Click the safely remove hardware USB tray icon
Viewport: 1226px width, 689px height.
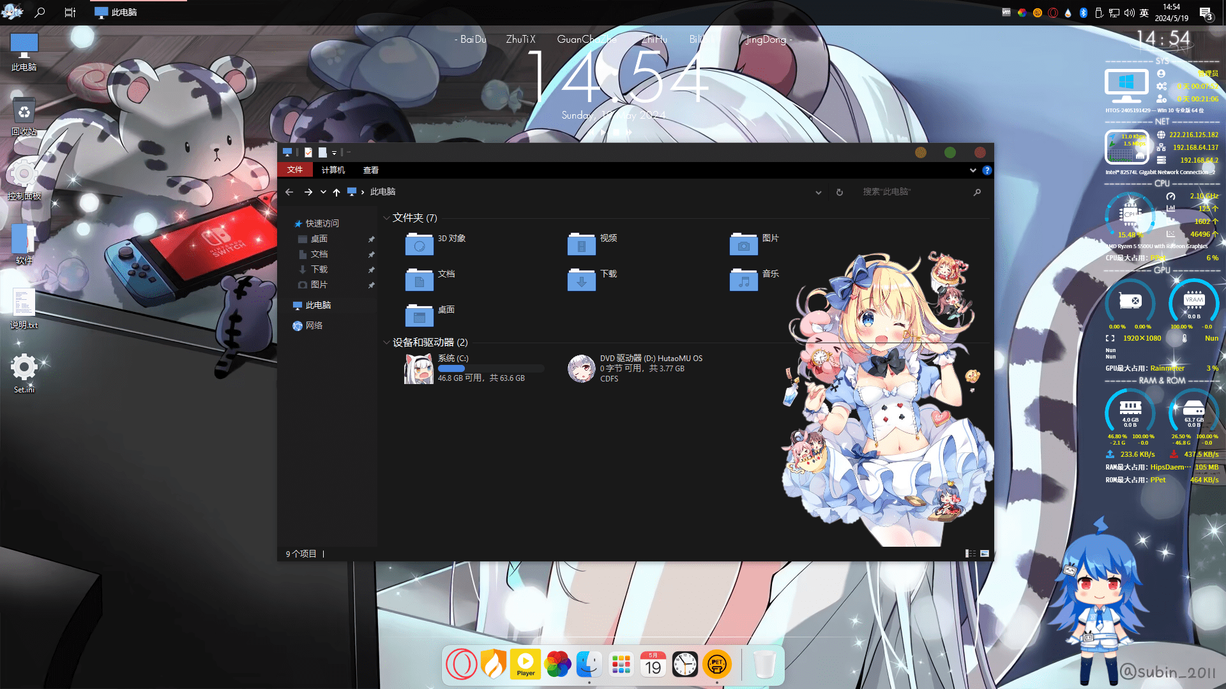coord(1099,13)
